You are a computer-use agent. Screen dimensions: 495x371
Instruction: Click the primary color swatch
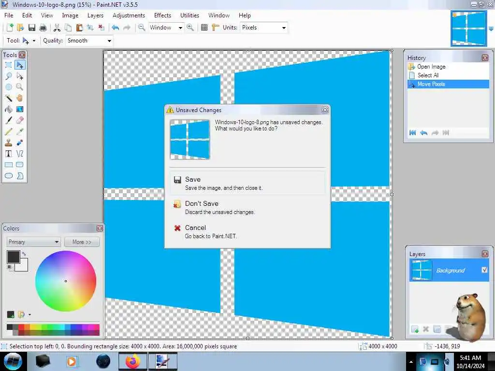13,257
